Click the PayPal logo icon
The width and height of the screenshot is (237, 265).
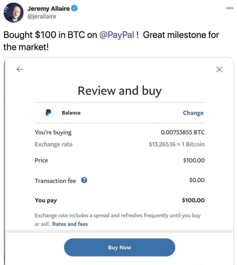tap(48, 113)
